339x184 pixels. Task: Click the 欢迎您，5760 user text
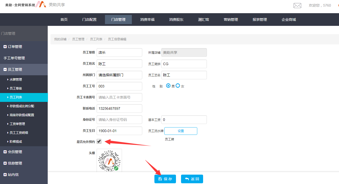coord(320,5)
